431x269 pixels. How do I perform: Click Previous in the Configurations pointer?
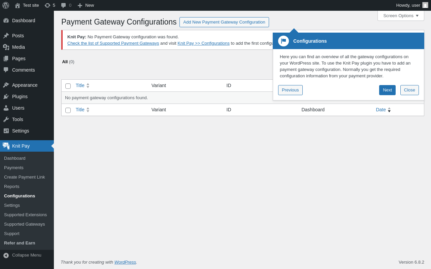pyautogui.click(x=290, y=90)
